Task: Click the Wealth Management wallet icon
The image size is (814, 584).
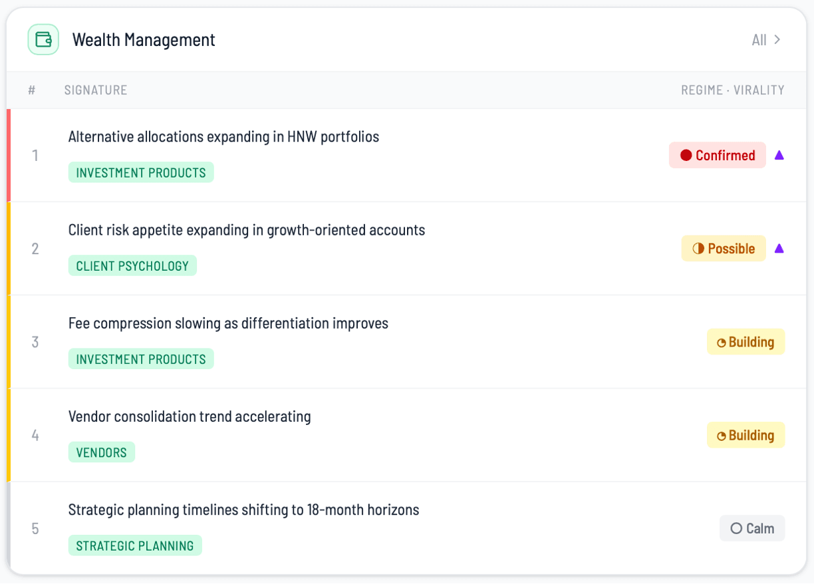Action: [x=43, y=39]
